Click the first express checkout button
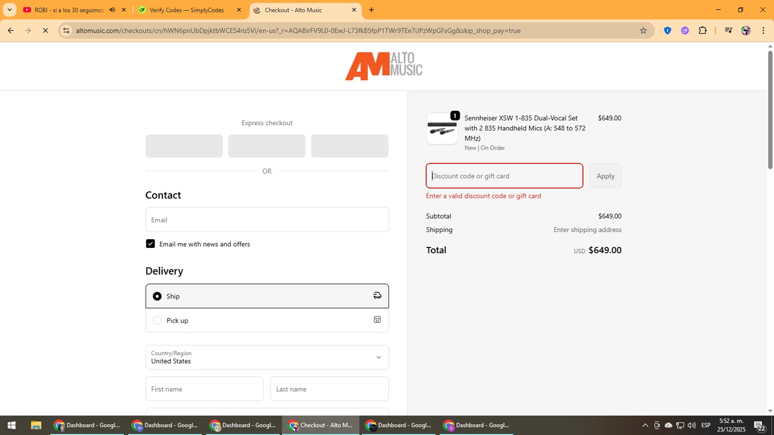Image resolution: width=774 pixels, height=435 pixels. [x=184, y=146]
